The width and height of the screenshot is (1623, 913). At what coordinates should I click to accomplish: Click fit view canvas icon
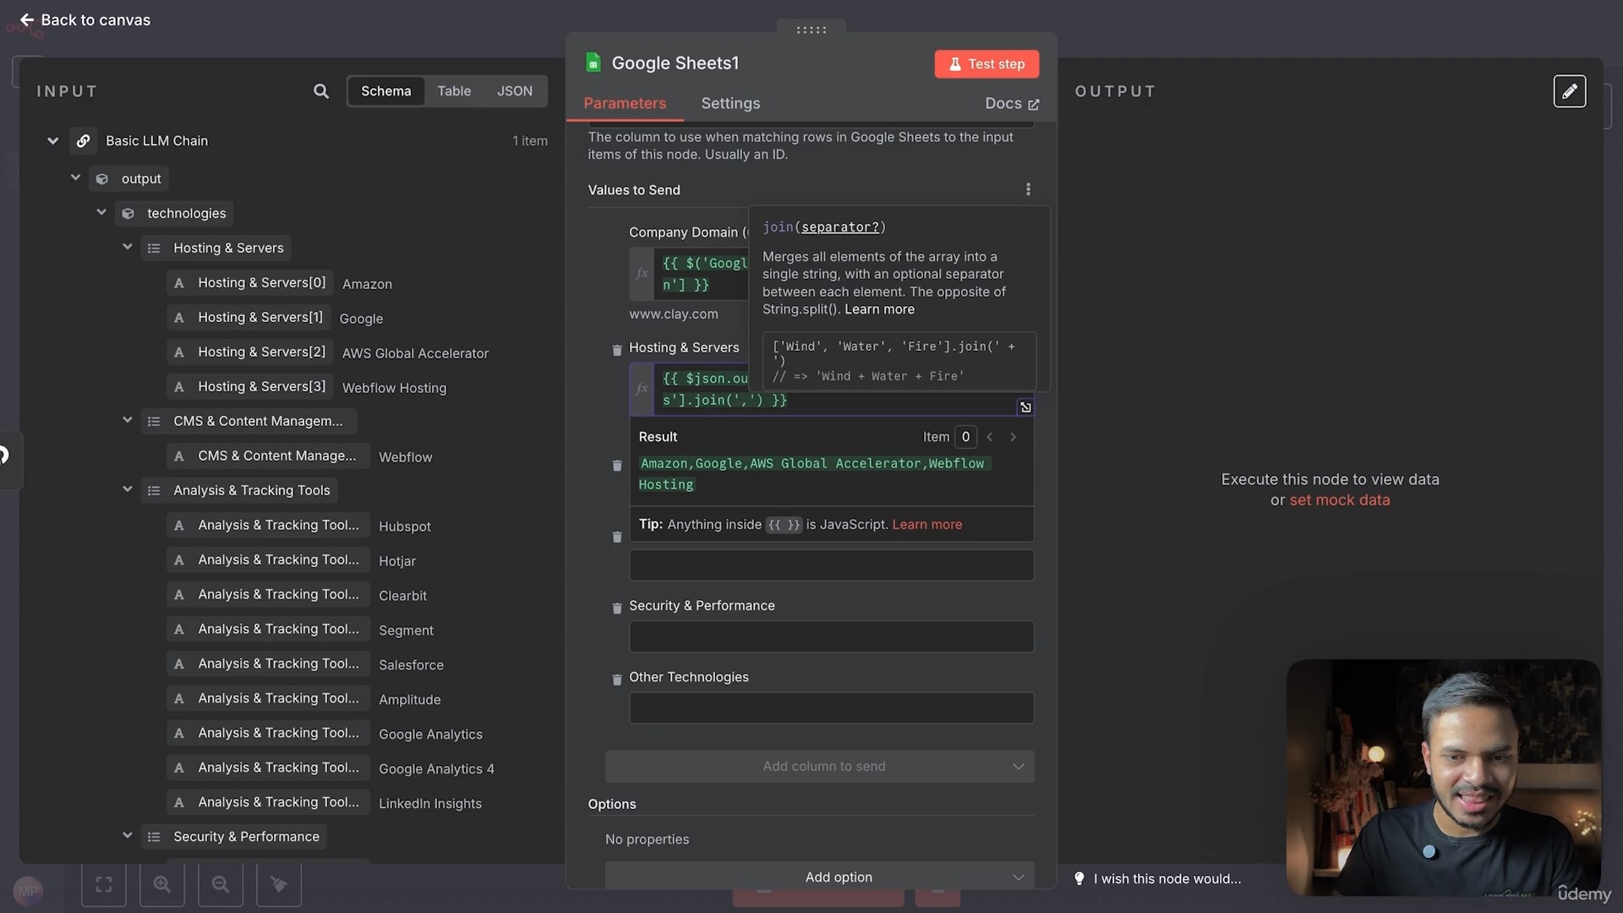pos(104,884)
